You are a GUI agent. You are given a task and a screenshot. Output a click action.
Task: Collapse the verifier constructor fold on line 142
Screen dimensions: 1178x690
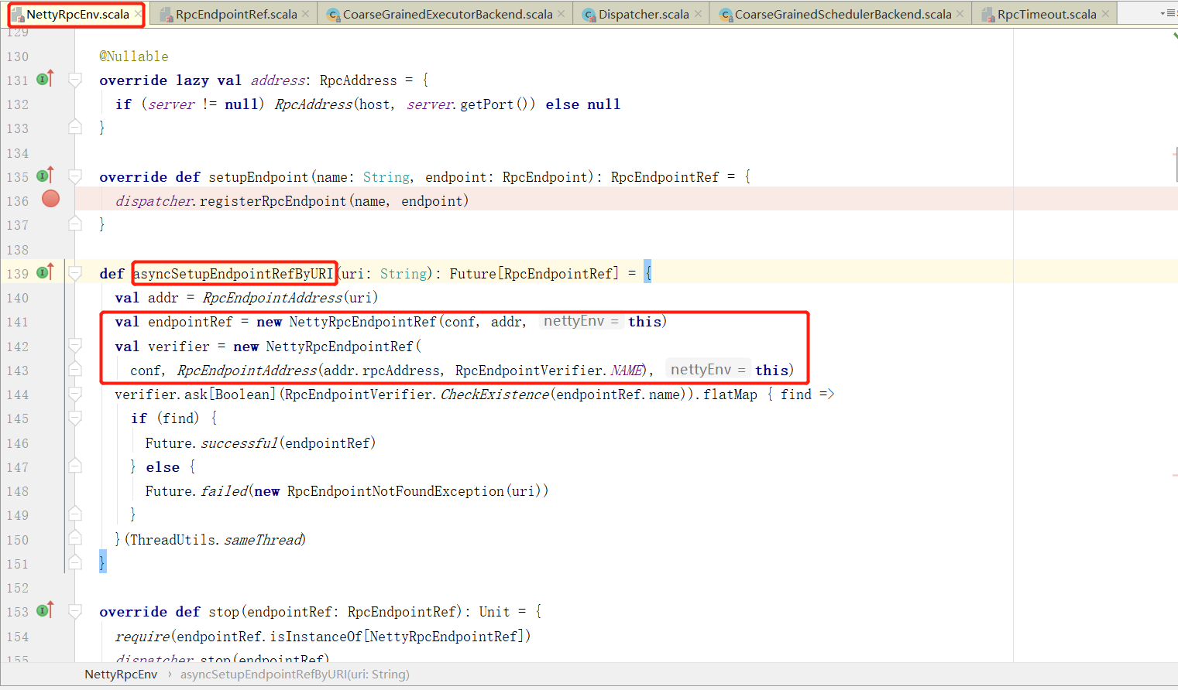pyautogui.click(x=75, y=346)
